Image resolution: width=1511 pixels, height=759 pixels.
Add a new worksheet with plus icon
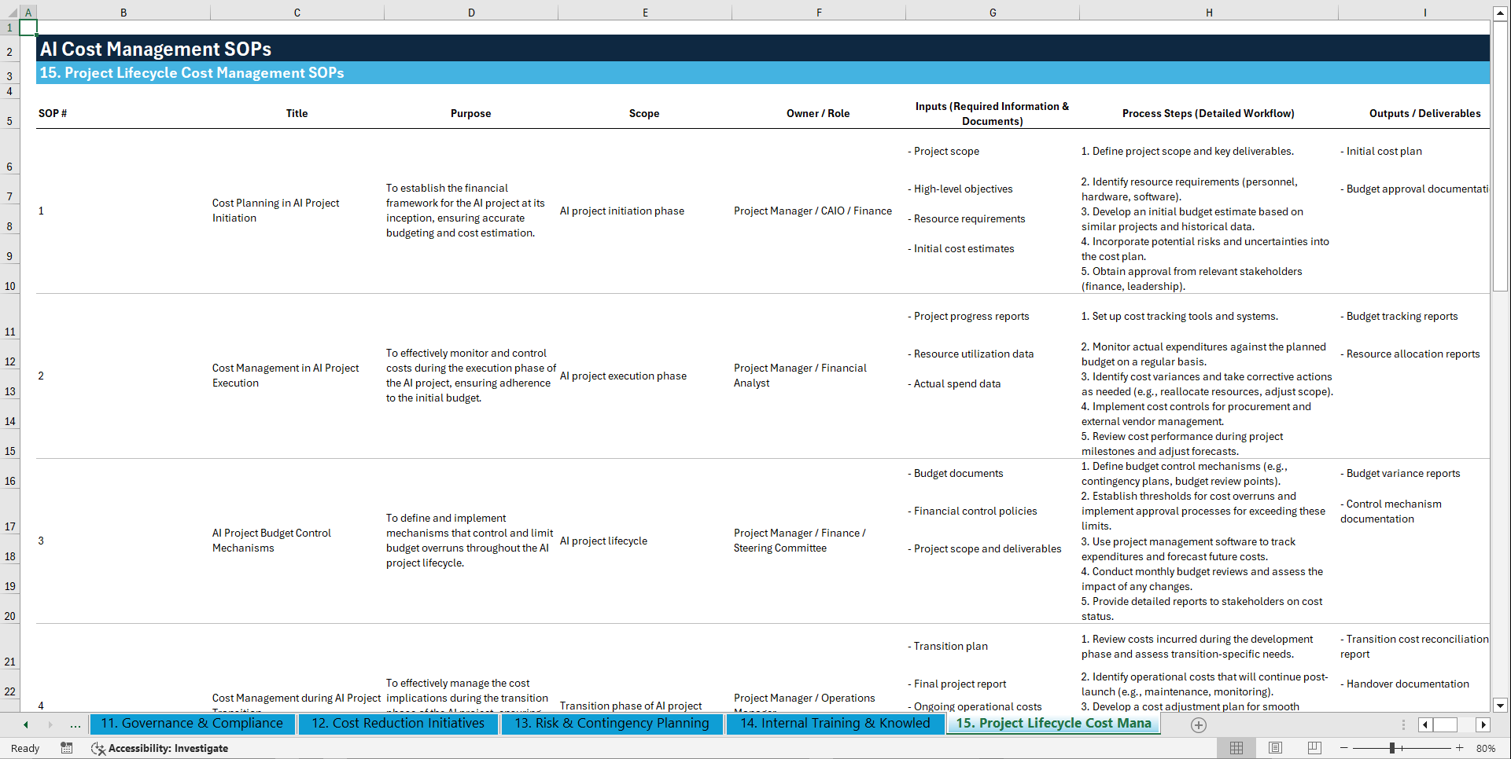pyautogui.click(x=1199, y=724)
